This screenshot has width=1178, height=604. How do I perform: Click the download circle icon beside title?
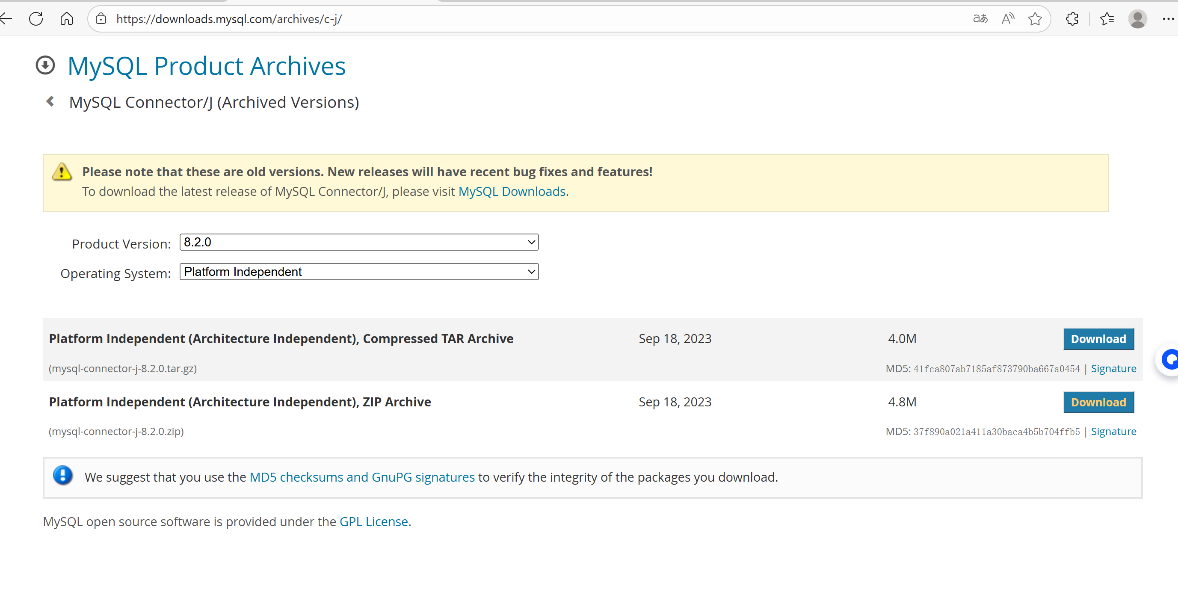(45, 65)
